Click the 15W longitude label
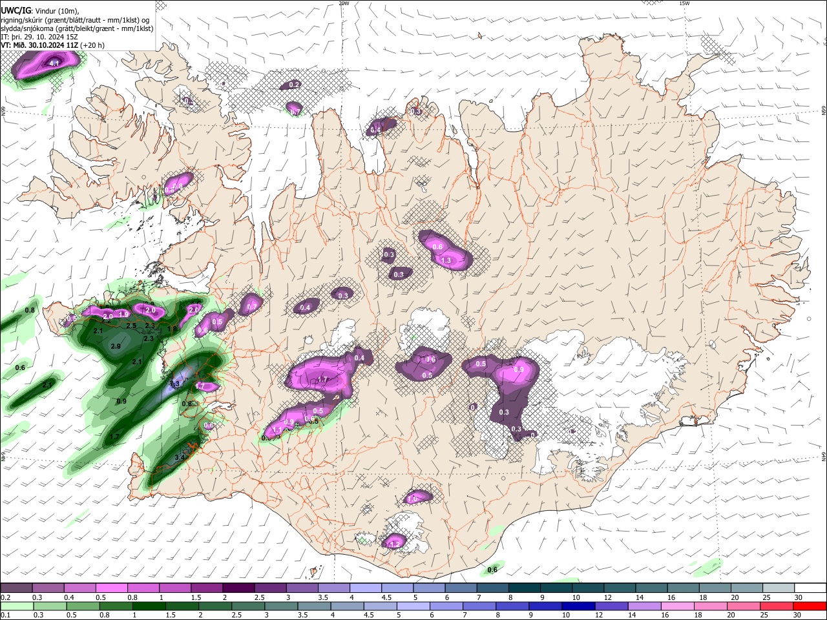Screen dimensions: 827x620 pos(684,3)
